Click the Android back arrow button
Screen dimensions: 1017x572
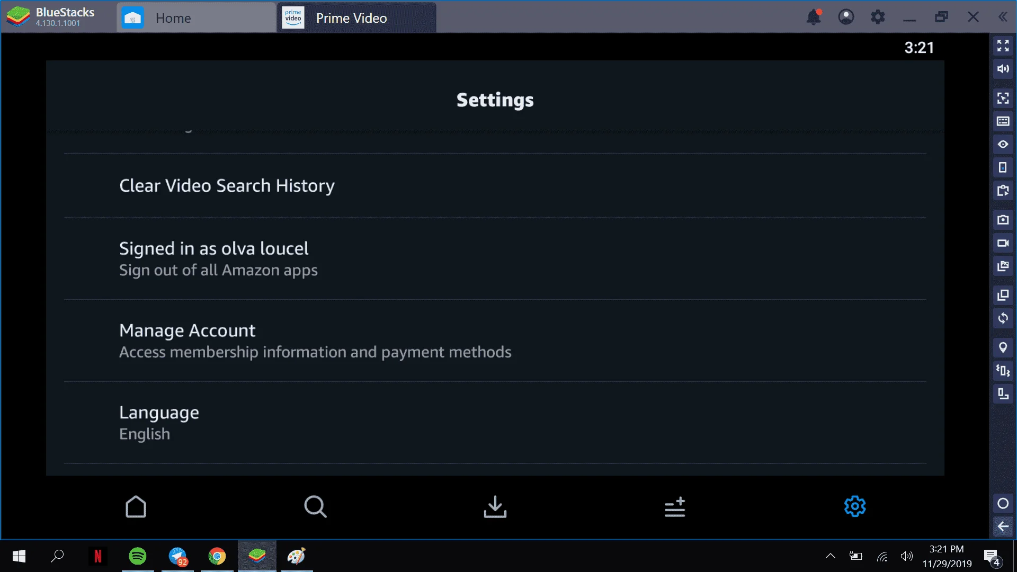click(x=1003, y=526)
